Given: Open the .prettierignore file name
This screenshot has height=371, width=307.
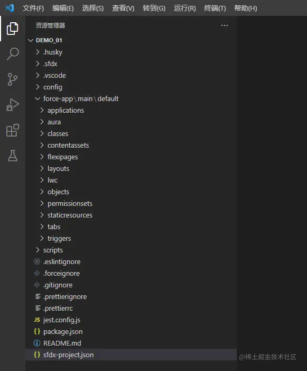Looking at the screenshot, I should 65,297.
